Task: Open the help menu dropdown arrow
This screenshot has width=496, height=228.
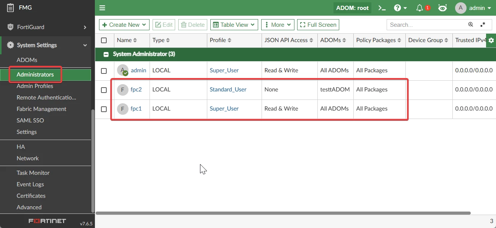Action: [x=405, y=8]
